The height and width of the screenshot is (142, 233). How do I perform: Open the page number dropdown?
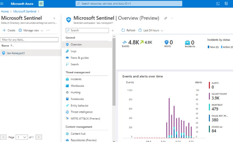tap(22, 137)
